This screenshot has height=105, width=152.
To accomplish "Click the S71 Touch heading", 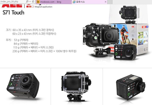I will tap(13, 12).
